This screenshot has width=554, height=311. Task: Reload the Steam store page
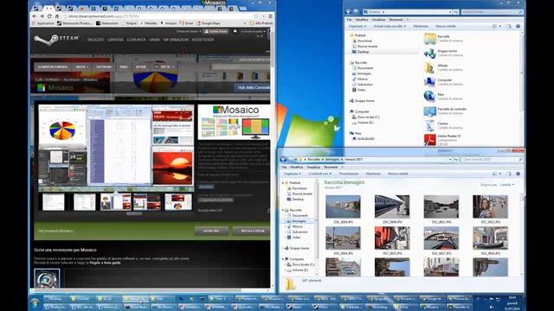click(x=49, y=16)
